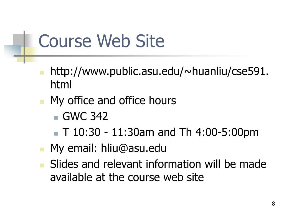The width and height of the screenshot is (284, 213).
Task: Click the yellow bullet beside 'Slides and relevant'
Action: click(x=42, y=165)
